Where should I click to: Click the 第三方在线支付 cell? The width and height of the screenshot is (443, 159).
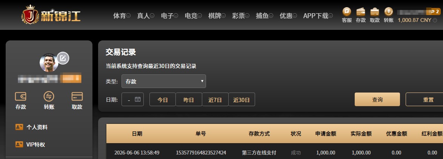(259, 153)
